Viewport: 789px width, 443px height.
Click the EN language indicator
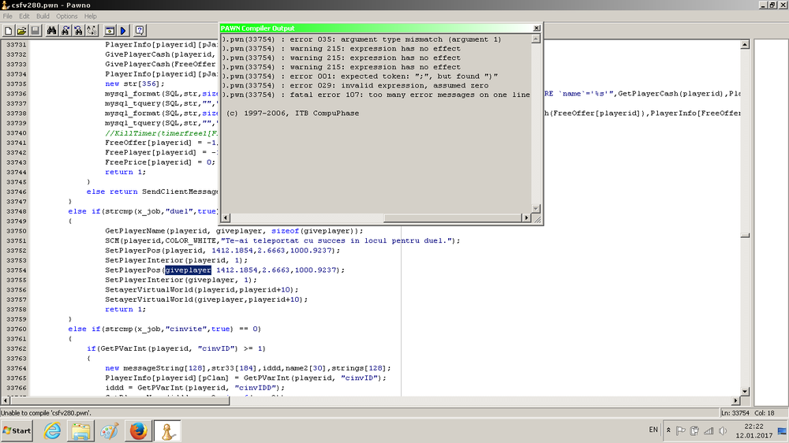tap(653, 430)
